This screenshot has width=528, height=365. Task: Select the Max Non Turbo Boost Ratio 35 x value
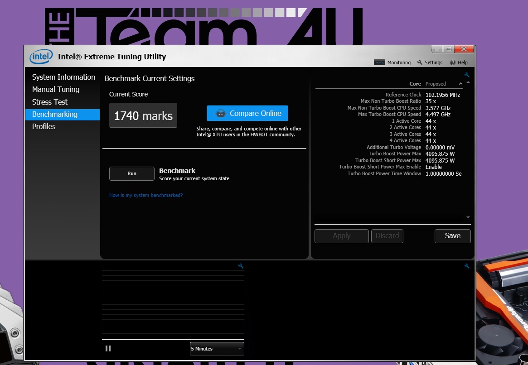point(431,101)
